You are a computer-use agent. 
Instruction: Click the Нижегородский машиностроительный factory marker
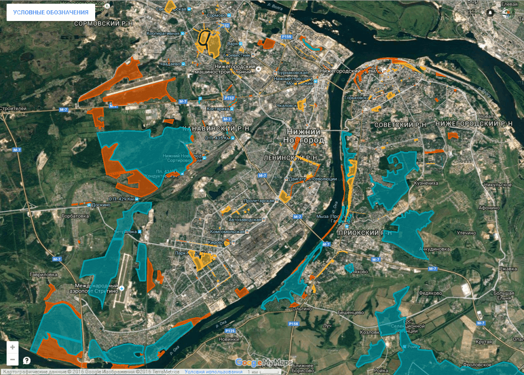pyautogui.click(x=259, y=69)
